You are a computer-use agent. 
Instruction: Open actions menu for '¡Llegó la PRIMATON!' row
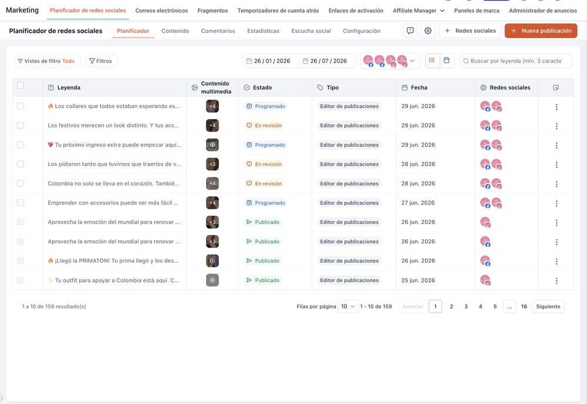tap(556, 261)
